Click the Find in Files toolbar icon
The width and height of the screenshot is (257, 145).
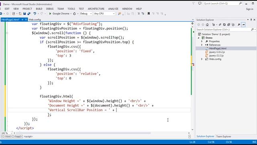click(120, 14)
